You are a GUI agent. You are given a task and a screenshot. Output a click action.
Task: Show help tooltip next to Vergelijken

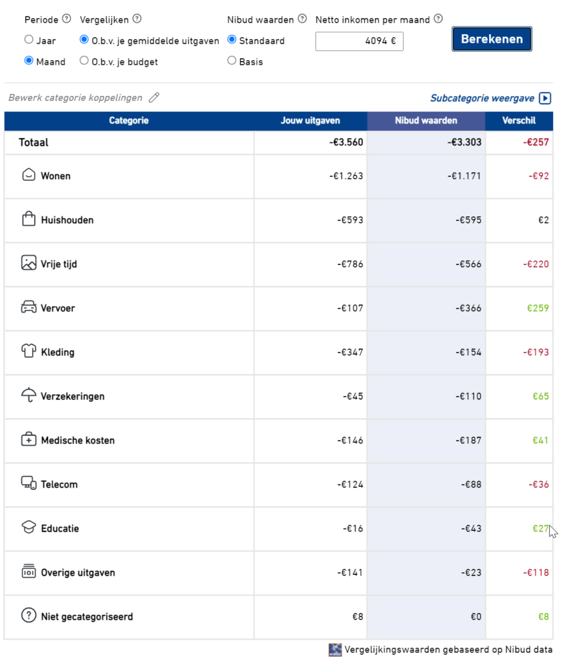137,19
